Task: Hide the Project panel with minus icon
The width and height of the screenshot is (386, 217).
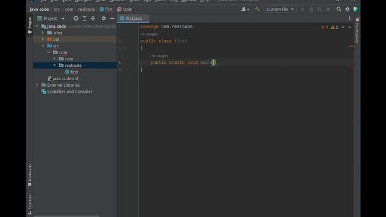Action: [112, 19]
